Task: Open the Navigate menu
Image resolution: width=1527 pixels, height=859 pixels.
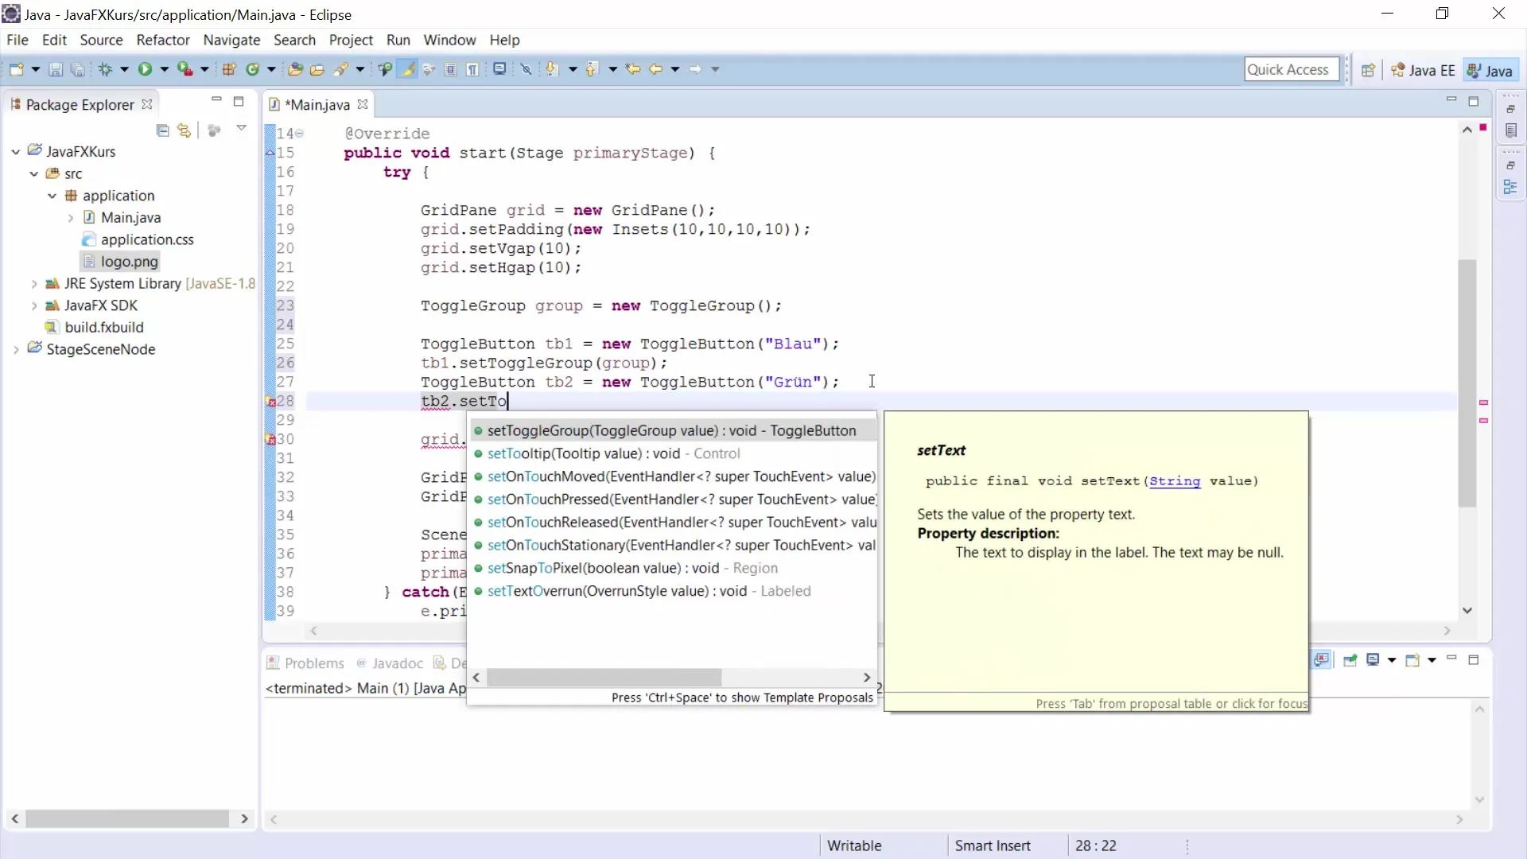Action: pos(231,40)
